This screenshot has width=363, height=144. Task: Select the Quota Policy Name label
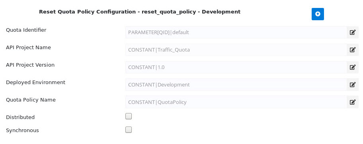click(31, 100)
